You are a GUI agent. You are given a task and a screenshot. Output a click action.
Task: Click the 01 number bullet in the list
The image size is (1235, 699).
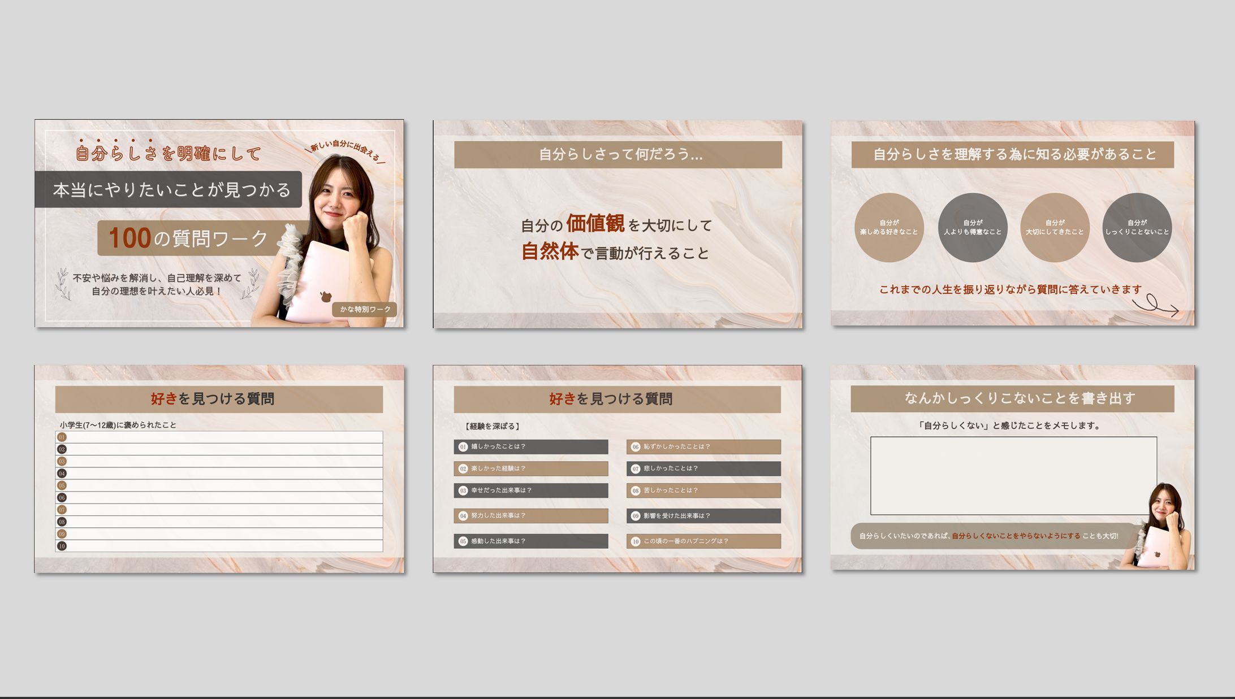tap(62, 437)
